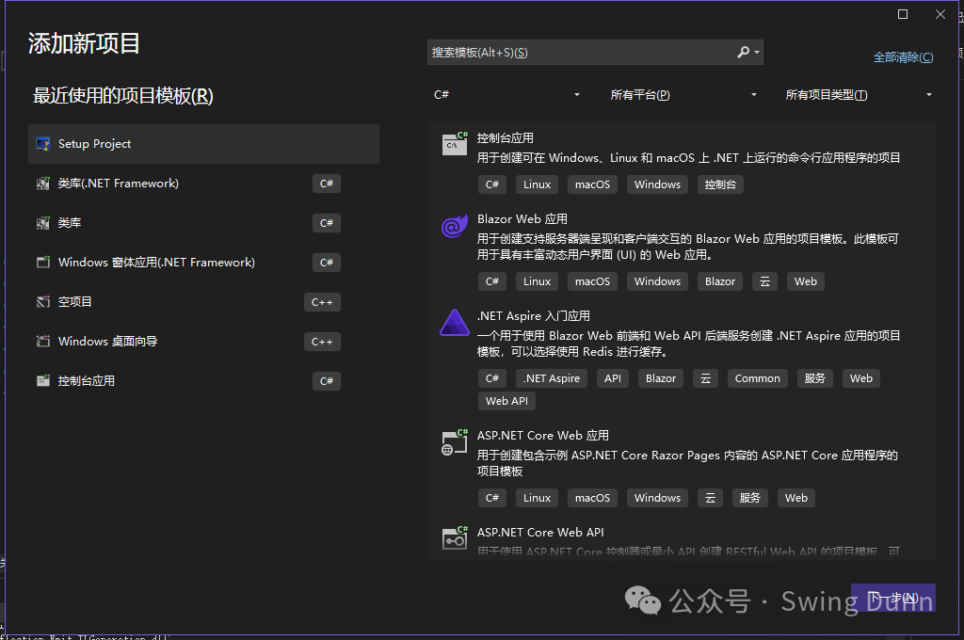964x640 pixels.
Task: Click the ASP.NET Core Web 应用 template icon
Action: click(454, 441)
